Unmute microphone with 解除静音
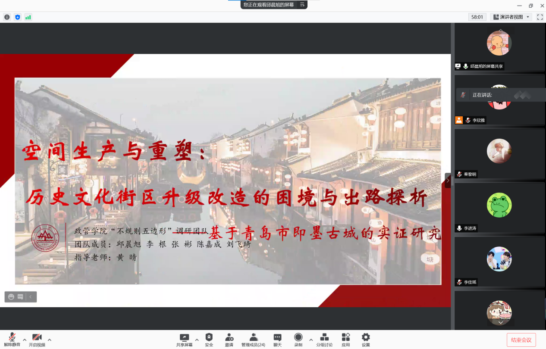Image resolution: width=546 pixels, height=349 pixels. point(12,339)
